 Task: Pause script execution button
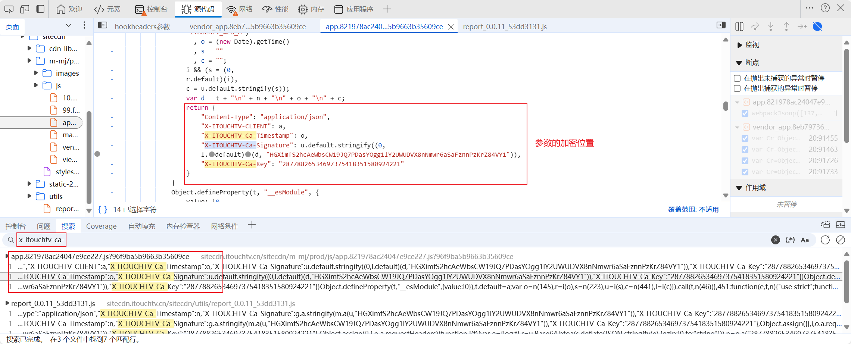(x=739, y=26)
